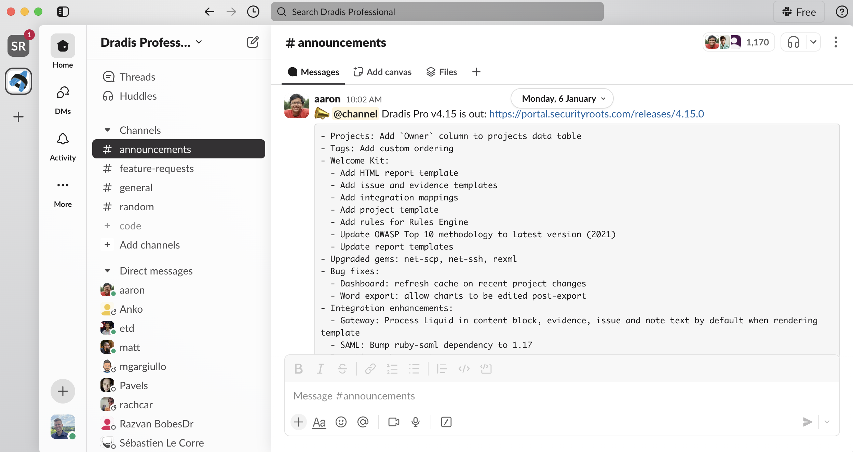Viewport: 853px width, 452px height.
Task: Toggle Strikethrough text formatting
Action: pos(342,369)
